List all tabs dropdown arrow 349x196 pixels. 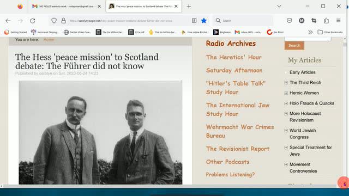click(x=279, y=6)
